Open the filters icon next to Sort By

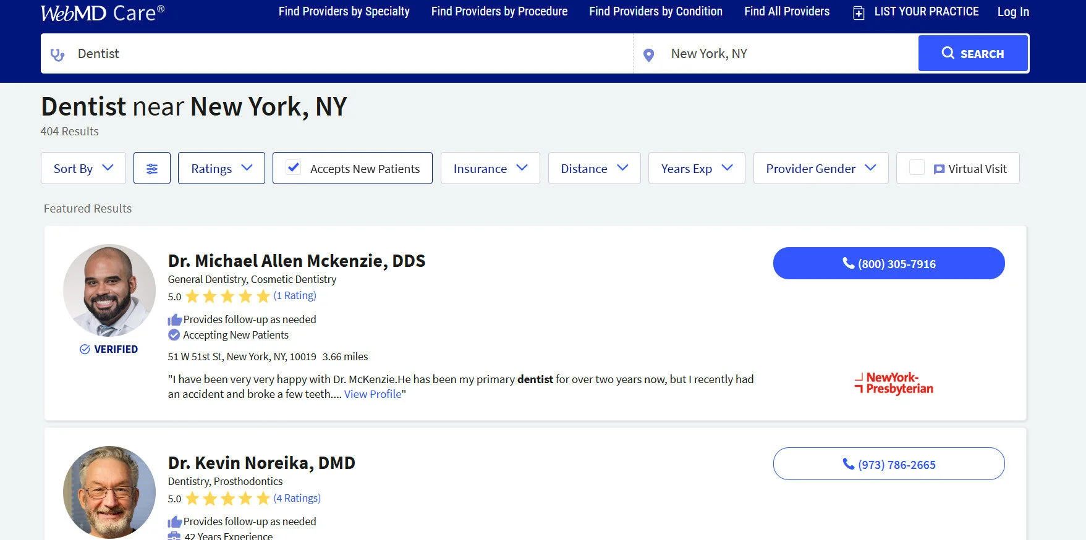pos(151,167)
